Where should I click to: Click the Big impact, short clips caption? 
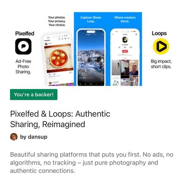161,64
